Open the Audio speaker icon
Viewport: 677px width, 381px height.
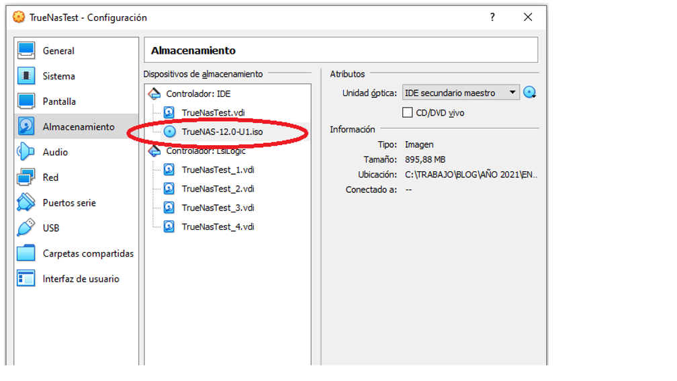(26, 152)
